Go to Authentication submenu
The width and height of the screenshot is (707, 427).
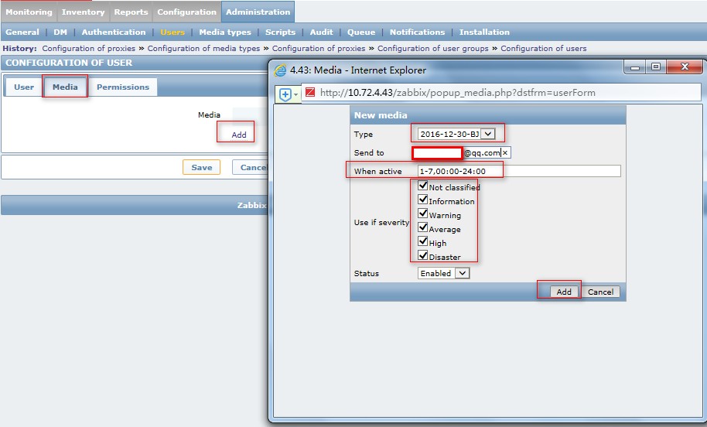(114, 32)
